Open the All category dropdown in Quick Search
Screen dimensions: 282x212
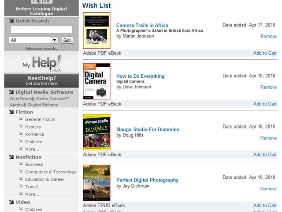pos(33,40)
